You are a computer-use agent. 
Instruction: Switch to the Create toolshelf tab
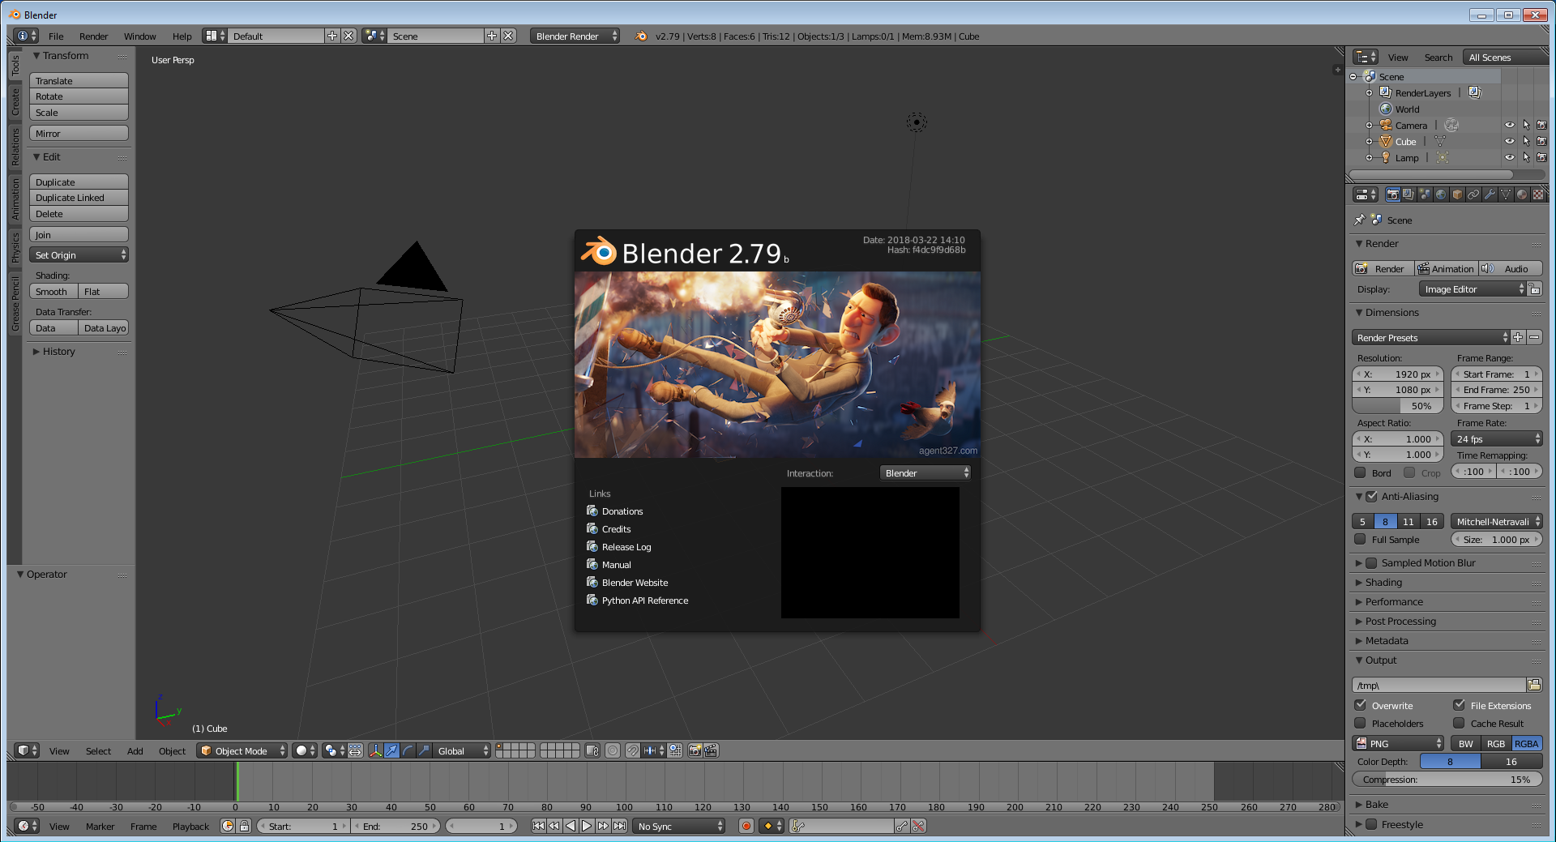[x=15, y=101]
